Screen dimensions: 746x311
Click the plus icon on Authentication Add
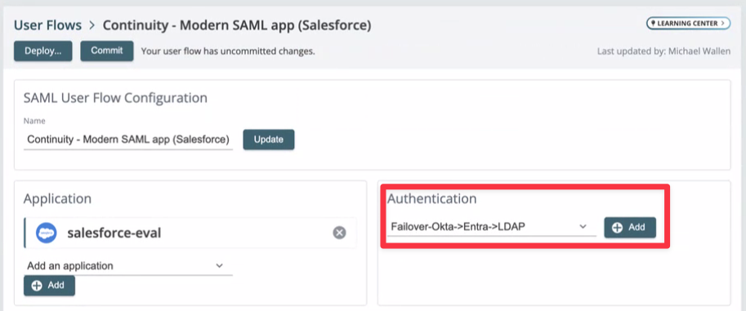click(x=618, y=228)
